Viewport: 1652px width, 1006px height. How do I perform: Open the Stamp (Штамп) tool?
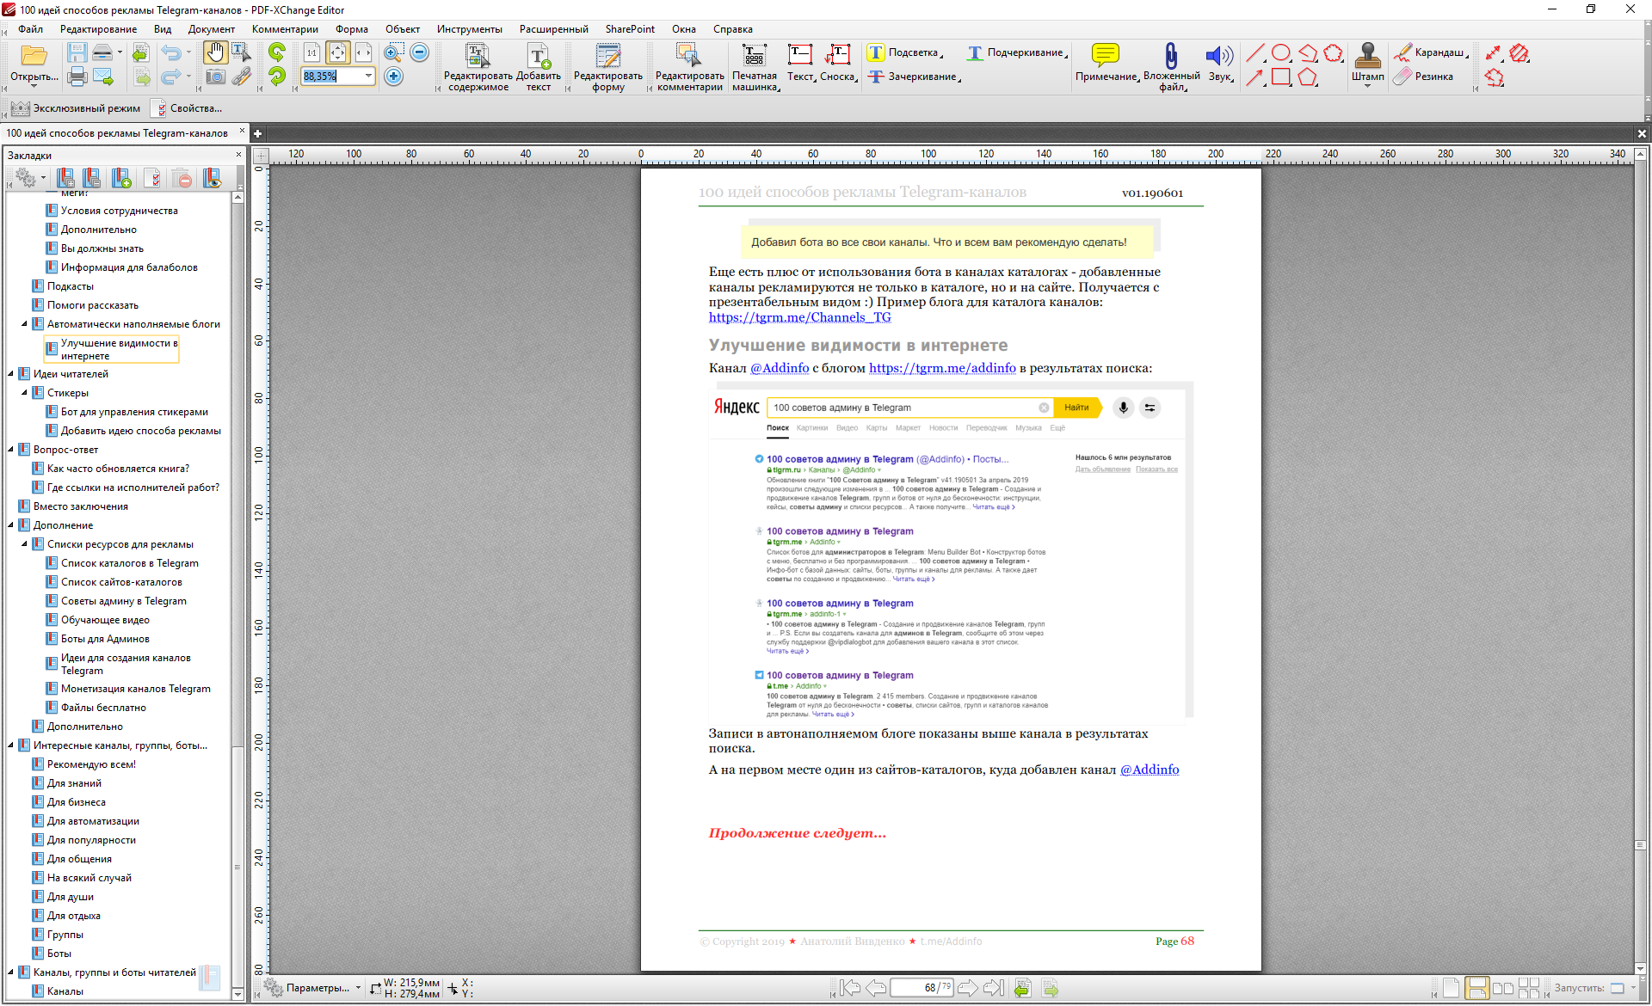[1368, 64]
